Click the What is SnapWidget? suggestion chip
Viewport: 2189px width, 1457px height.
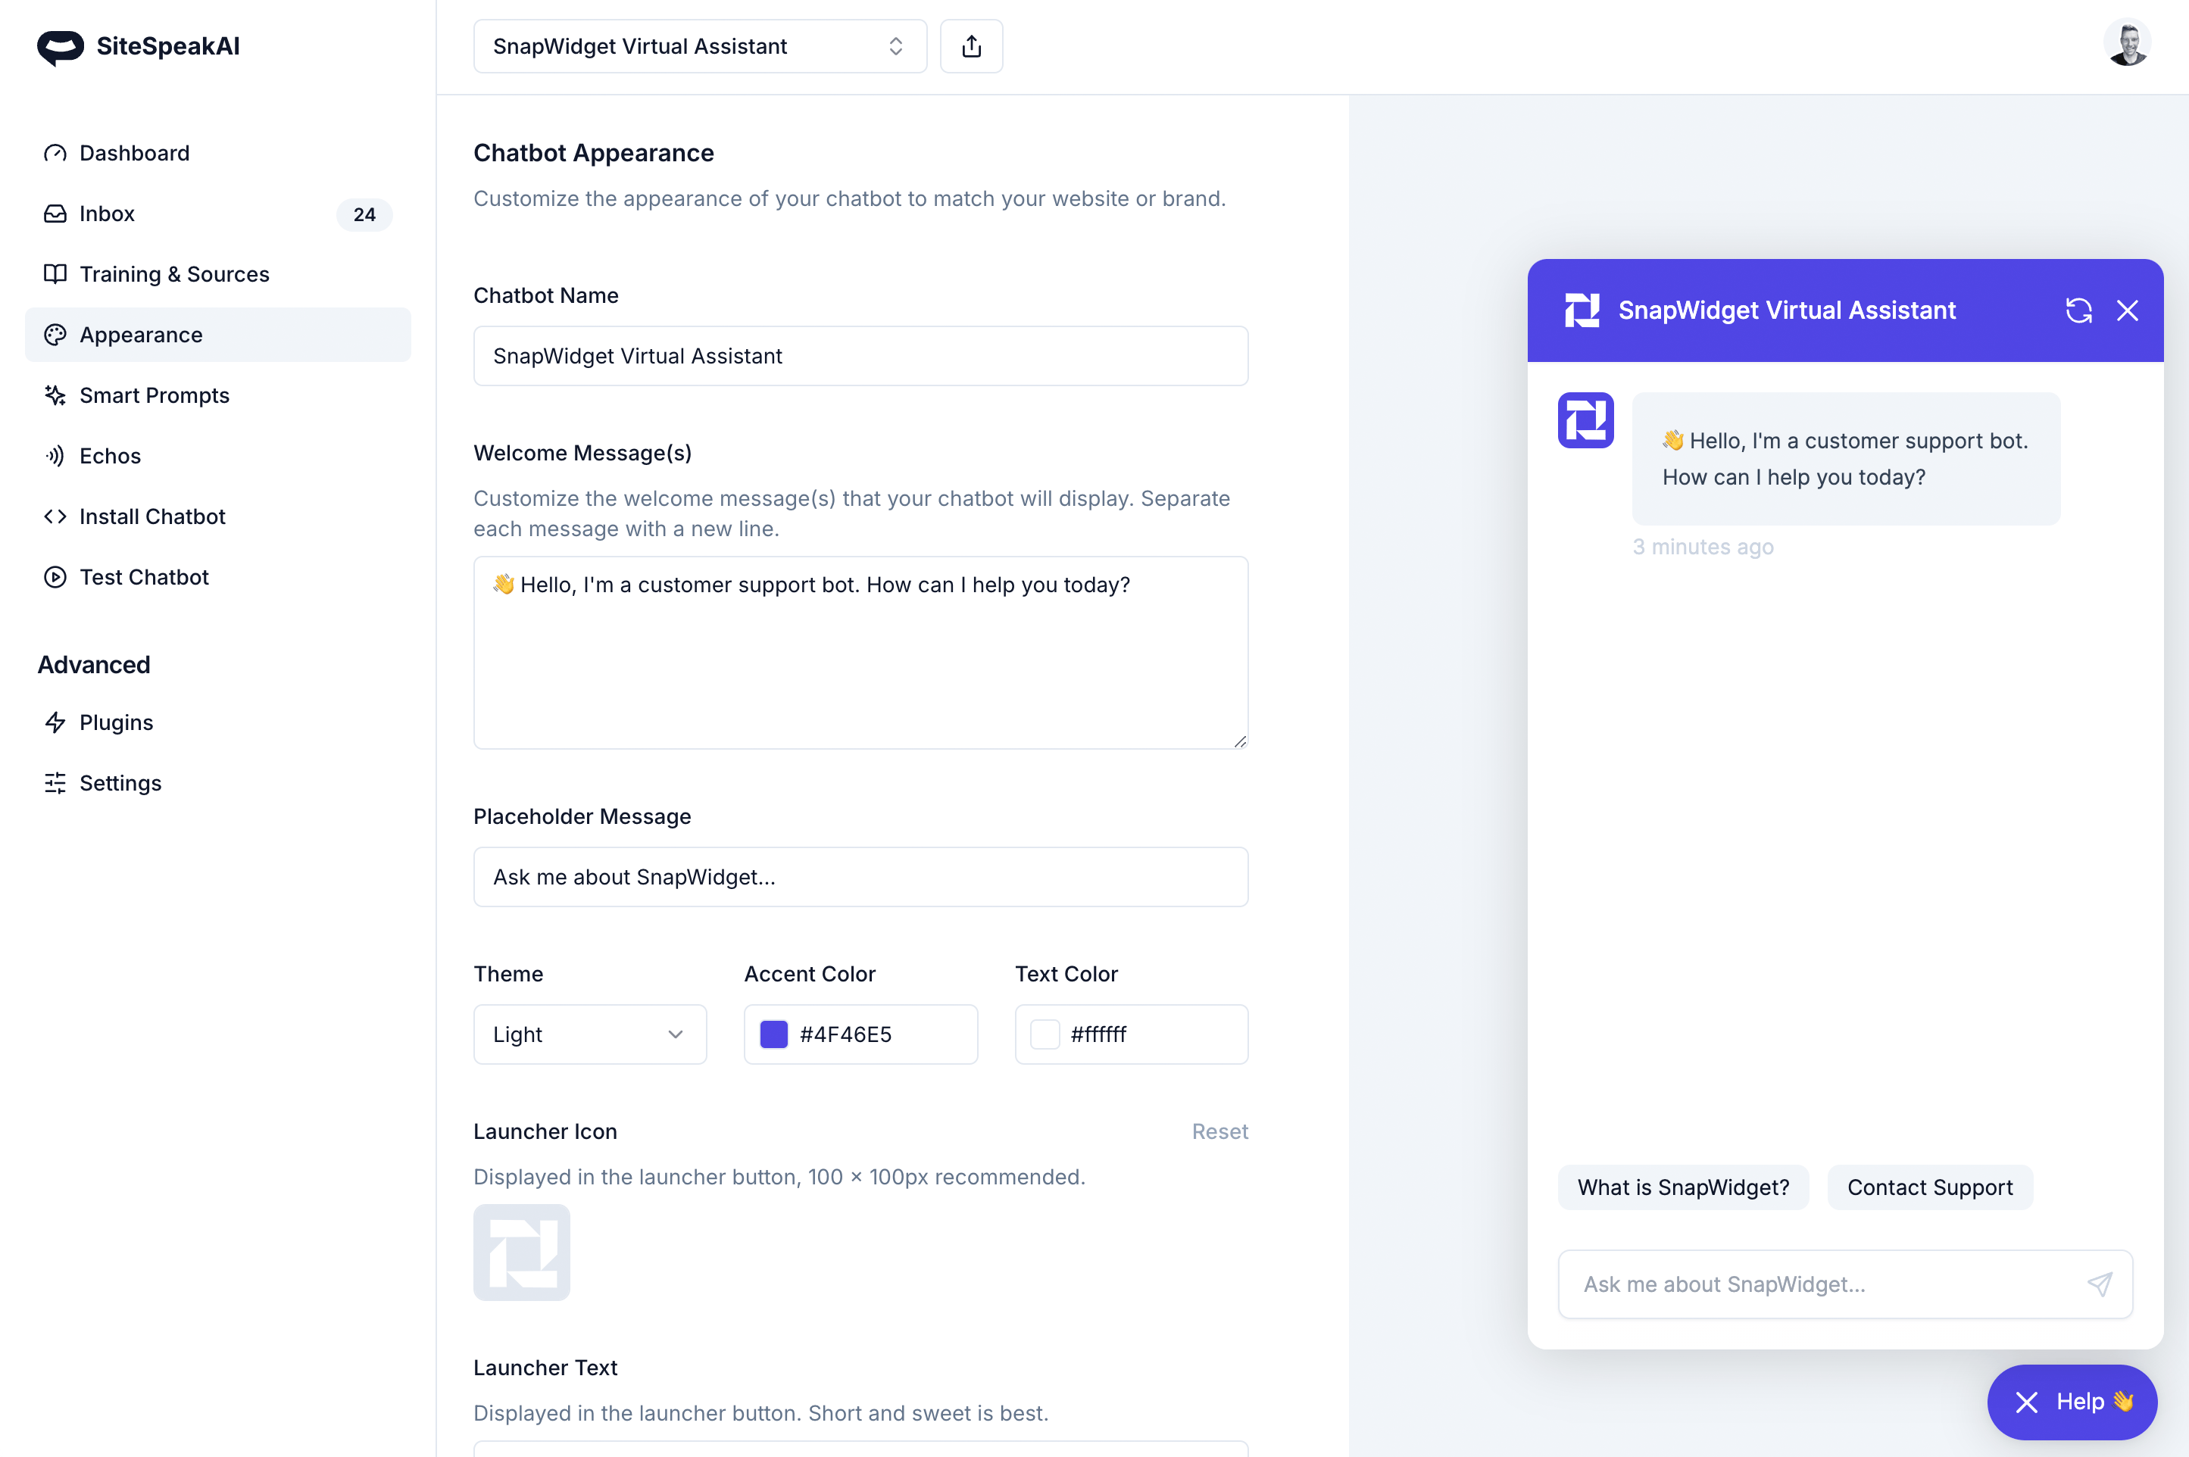(x=1682, y=1187)
